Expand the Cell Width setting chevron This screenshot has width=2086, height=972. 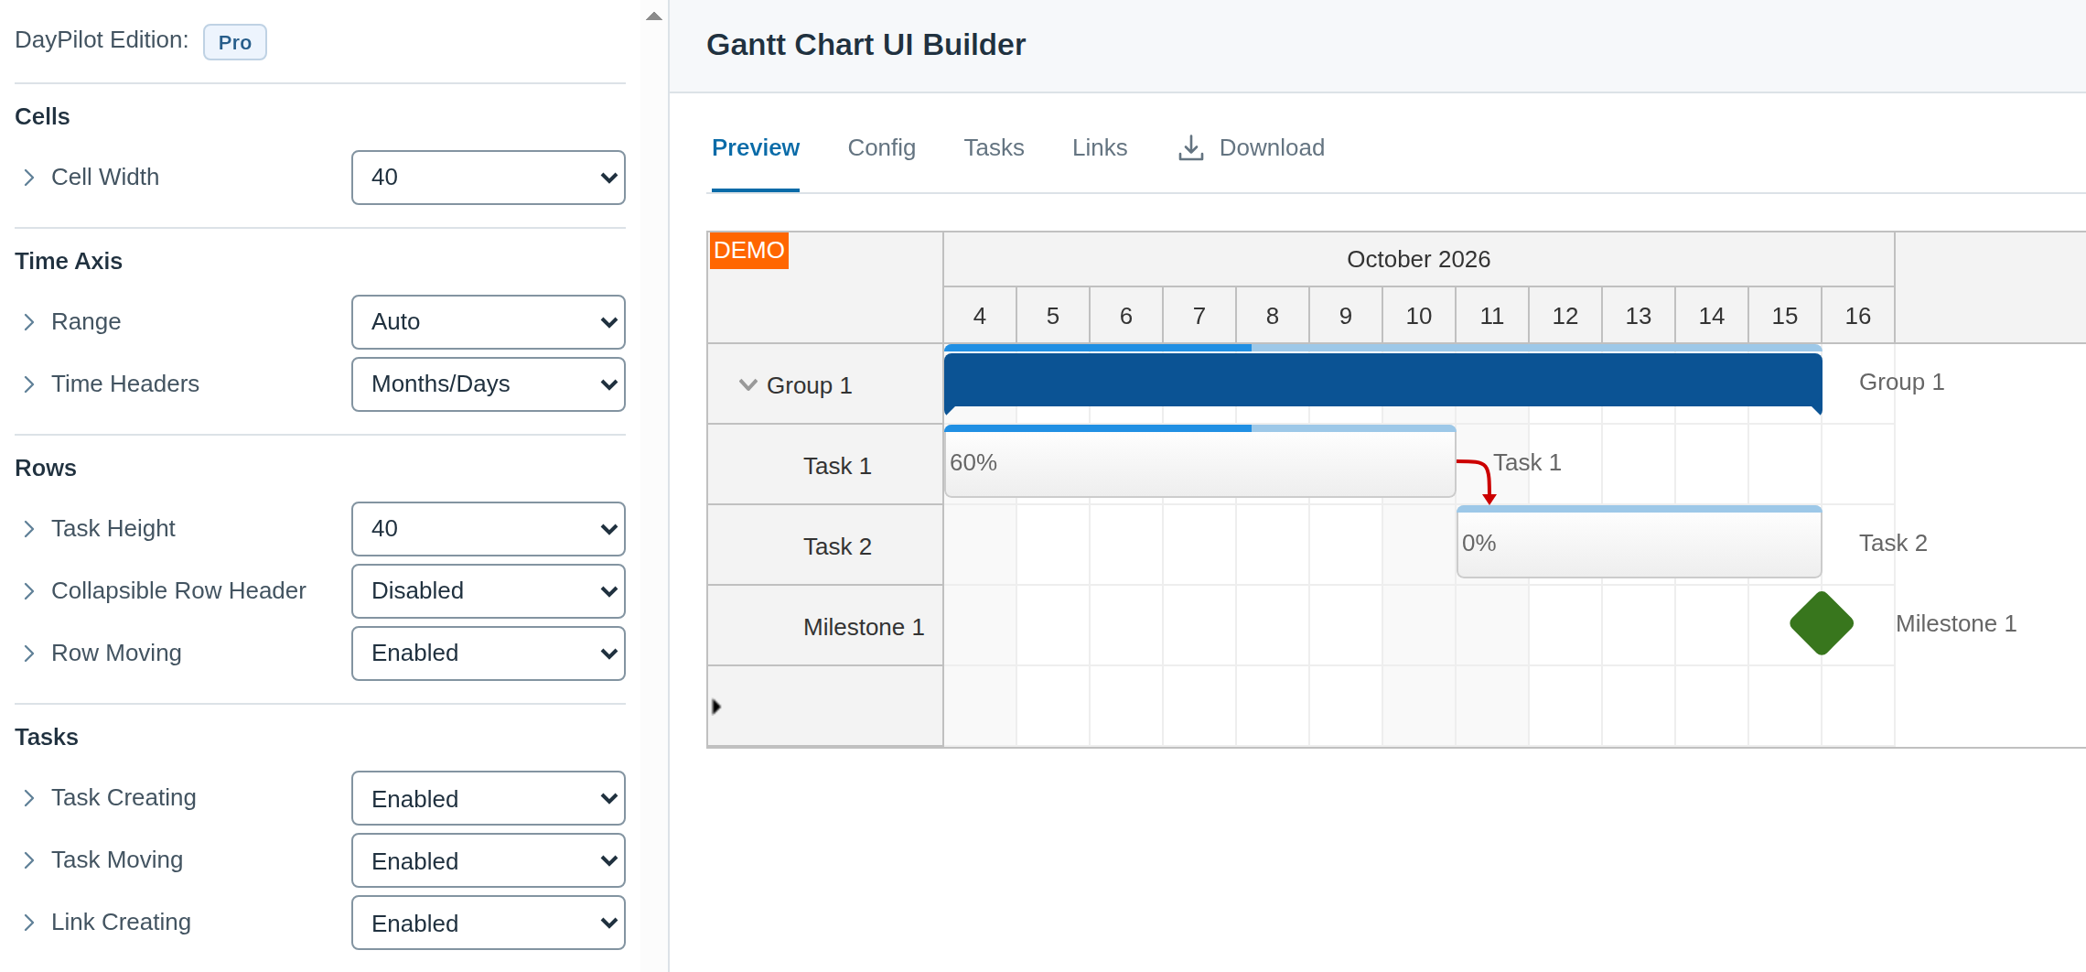(x=29, y=178)
